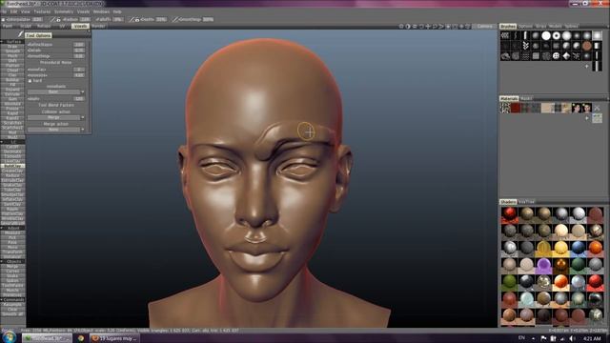The image size is (610, 343).
Task: Select the white diamond brush alpha
Action: tap(566, 55)
